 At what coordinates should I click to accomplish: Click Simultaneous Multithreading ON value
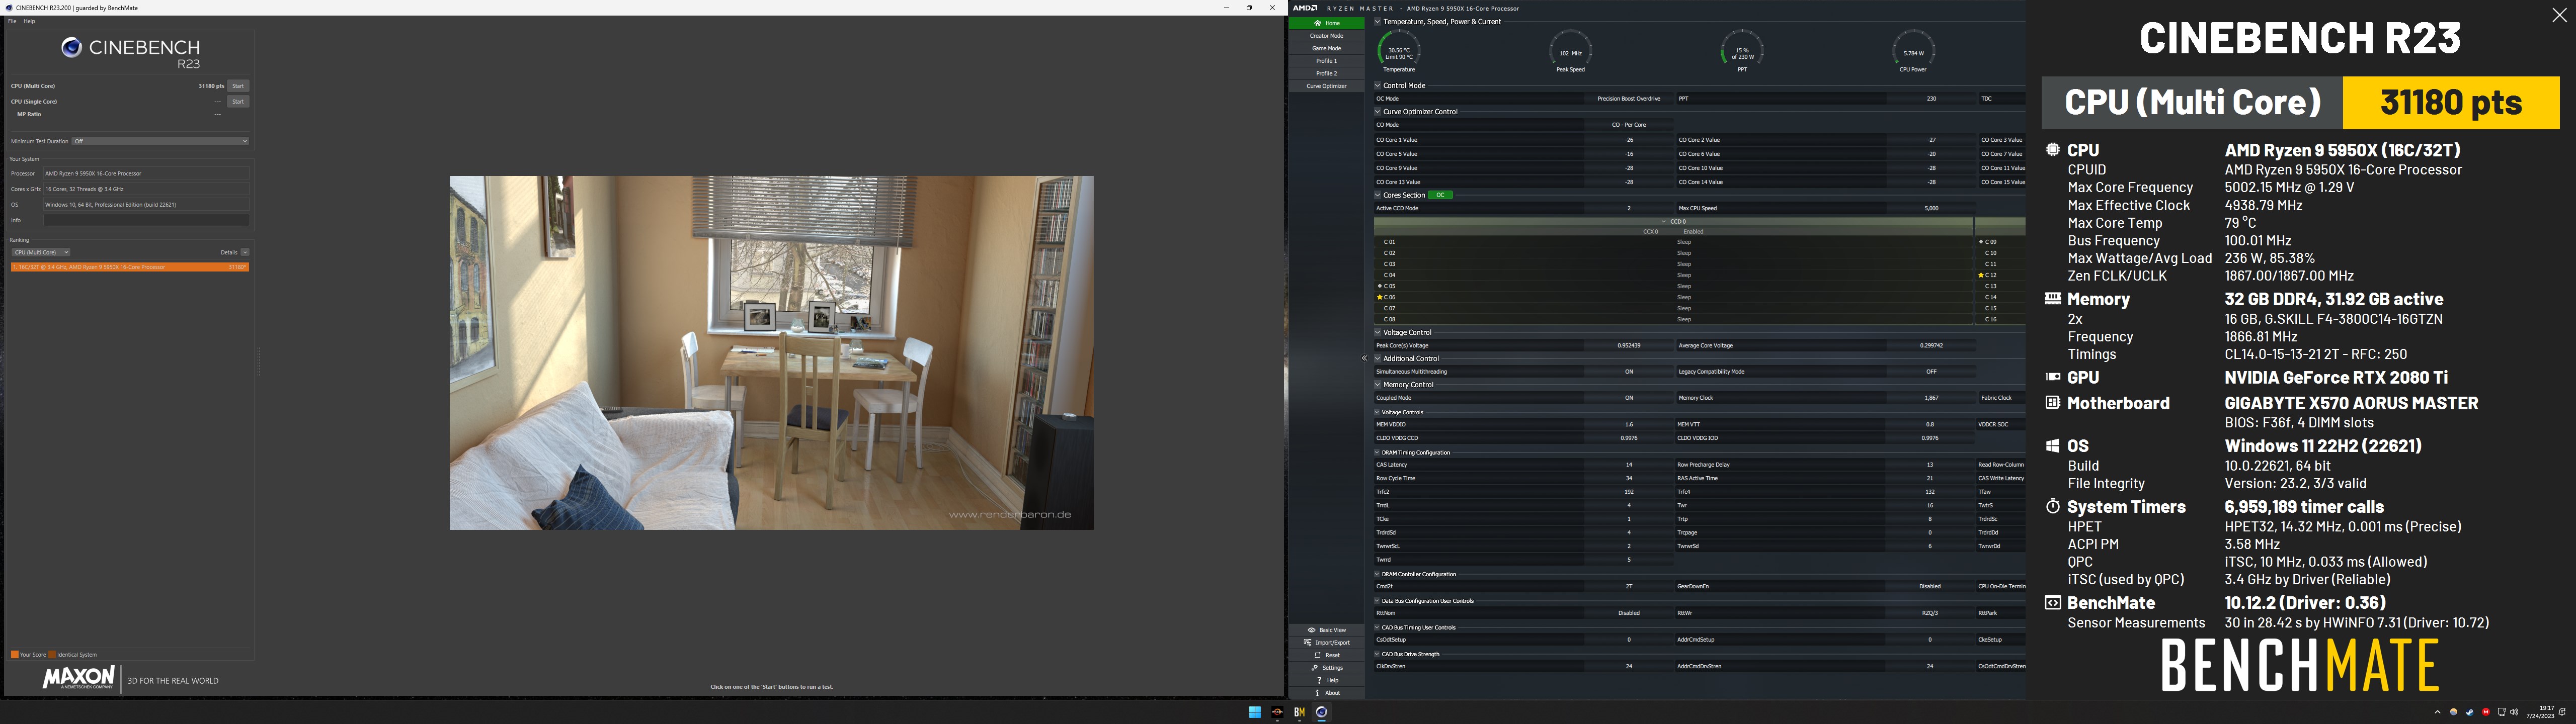[1628, 372]
